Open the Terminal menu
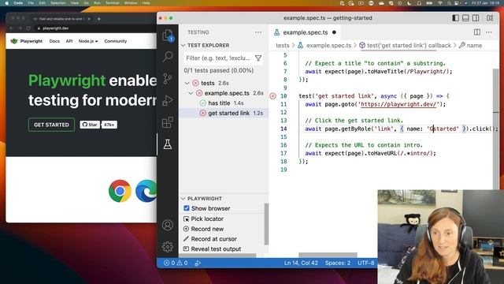 pos(112,3)
